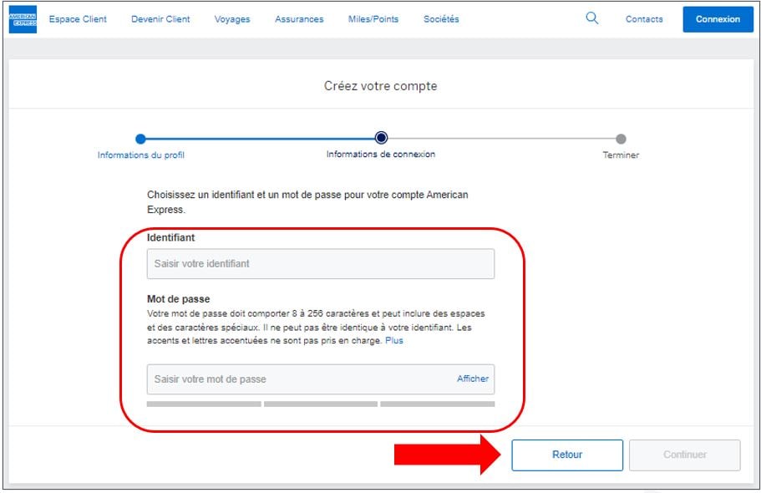The image size is (761, 493).
Task: Open the Espace Client menu
Action: pyautogui.click(x=78, y=19)
